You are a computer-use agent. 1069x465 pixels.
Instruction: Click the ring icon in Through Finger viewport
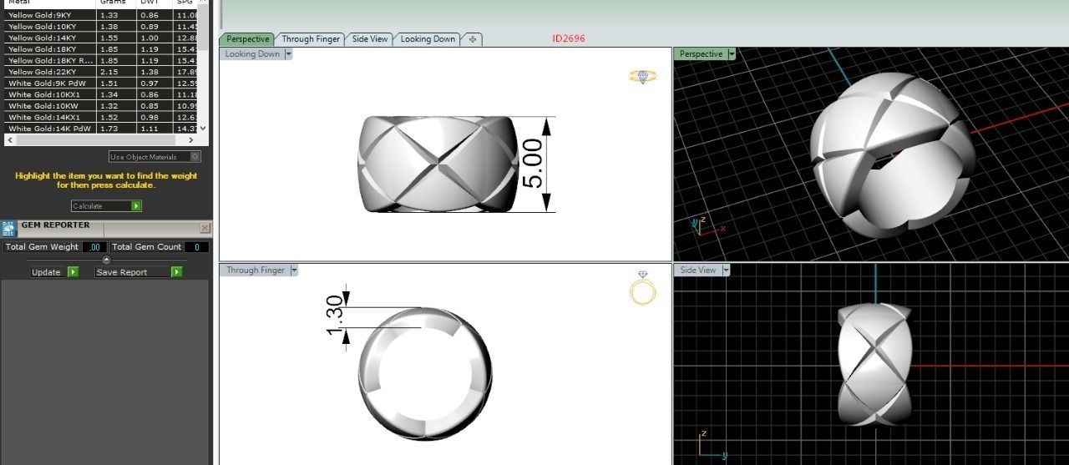643,289
